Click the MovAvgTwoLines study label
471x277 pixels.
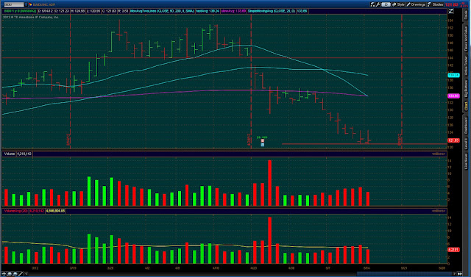162,11
